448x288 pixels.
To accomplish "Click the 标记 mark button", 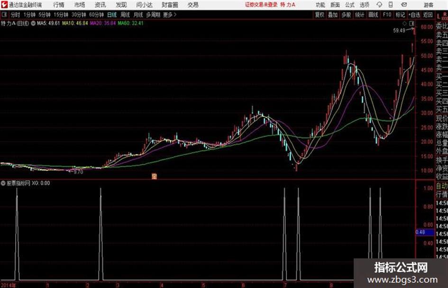I will (x=400, y=15).
